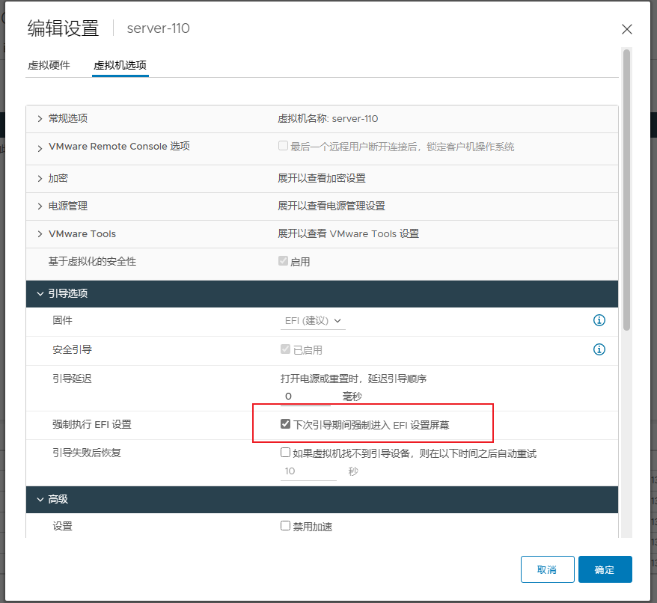Expand the 电源管理 section
Screen dimensions: 657x603
point(40,206)
